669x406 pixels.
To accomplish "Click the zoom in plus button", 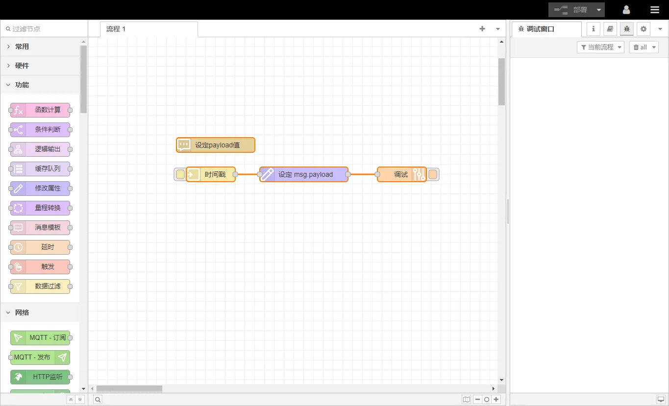I will point(496,400).
